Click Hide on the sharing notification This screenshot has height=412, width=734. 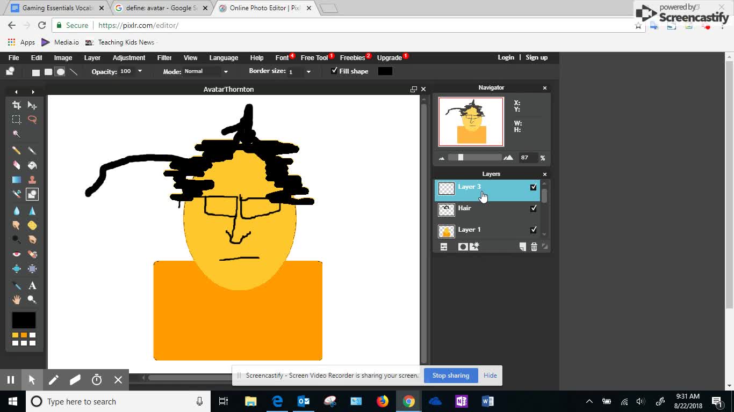tap(490, 376)
